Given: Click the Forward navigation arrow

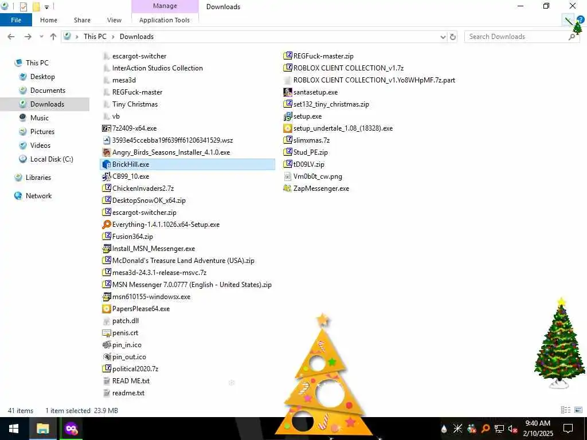Looking at the screenshot, I should pyautogui.click(x=28, y=37).
